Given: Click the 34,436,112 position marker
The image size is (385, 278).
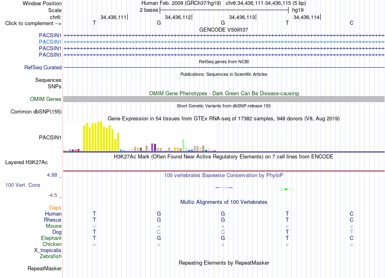Looking at the screenshot, I should coord(178,17).
